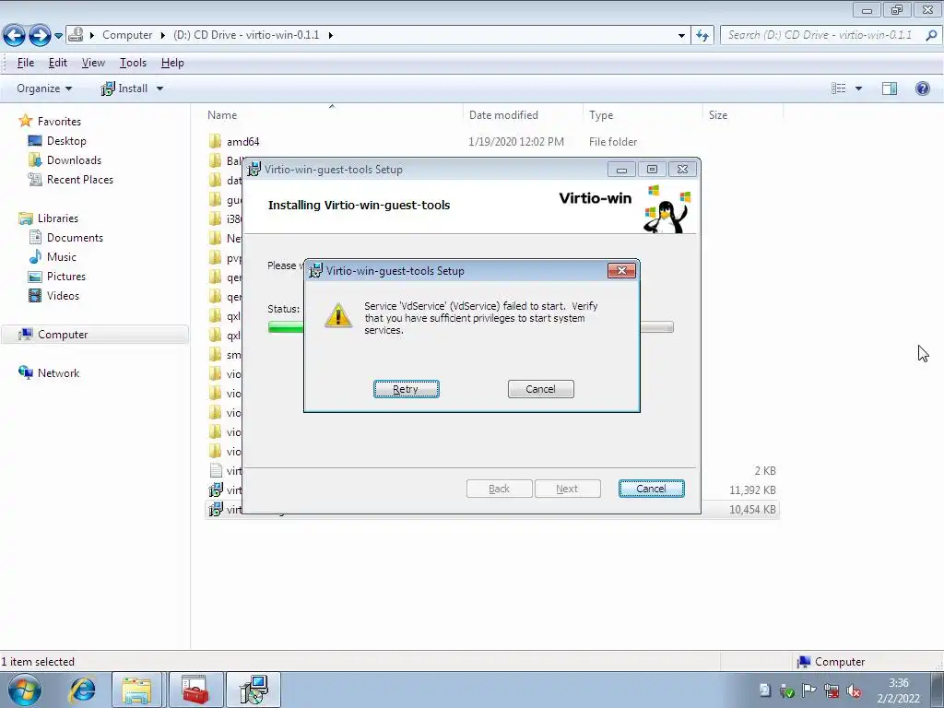Open Internet Explorer from taskbar

[82, 690]
